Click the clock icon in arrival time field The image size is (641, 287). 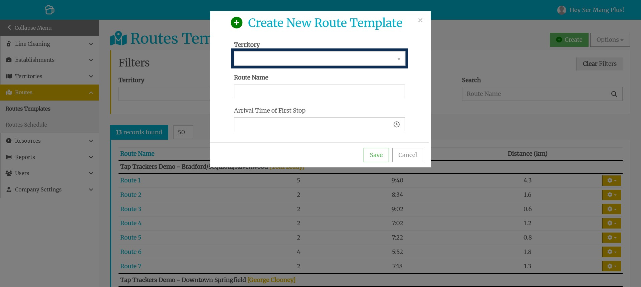tap(396, 125)
